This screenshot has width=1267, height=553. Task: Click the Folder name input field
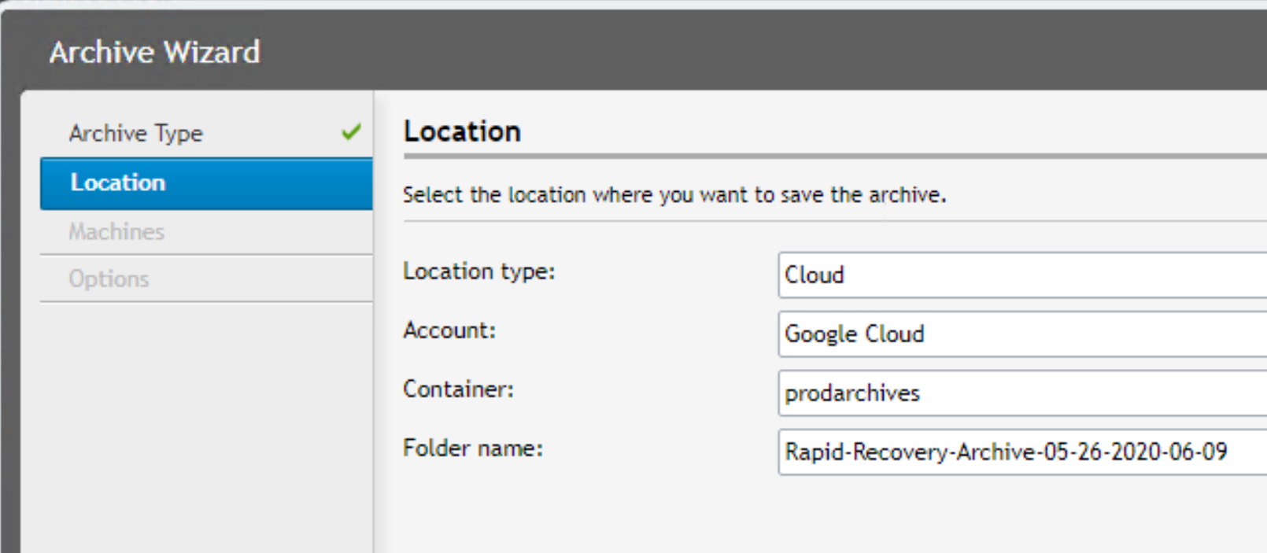(1022, 452)
